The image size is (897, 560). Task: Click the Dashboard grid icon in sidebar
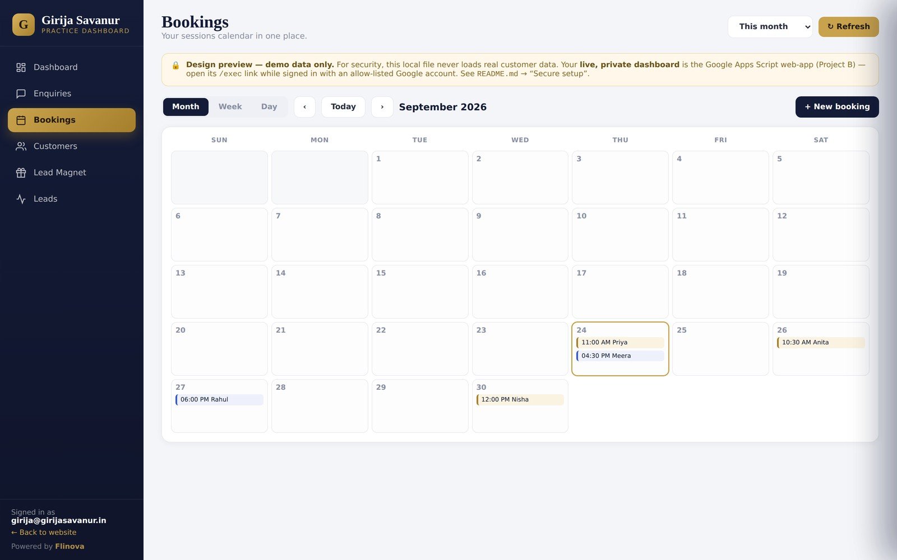click(21, 67)
